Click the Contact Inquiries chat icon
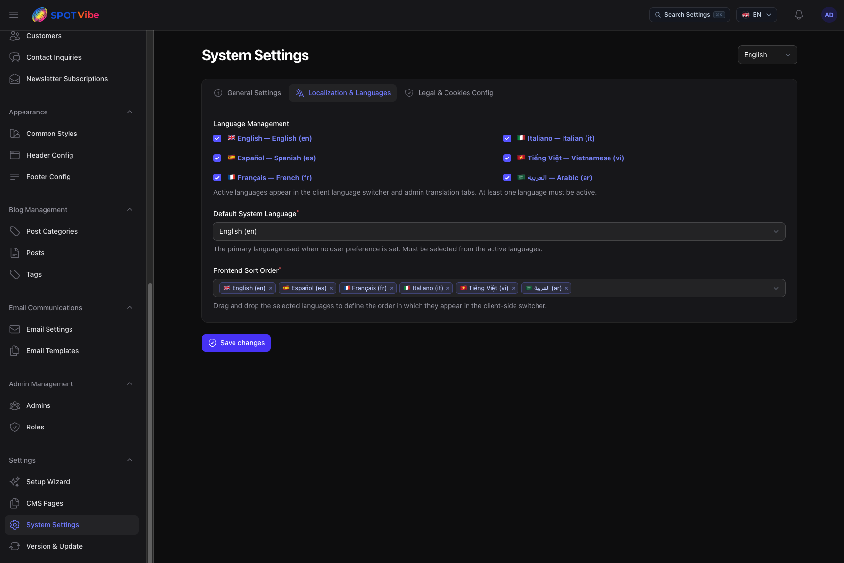This screenshot has width=844, height=563. (x=15, y=57)
